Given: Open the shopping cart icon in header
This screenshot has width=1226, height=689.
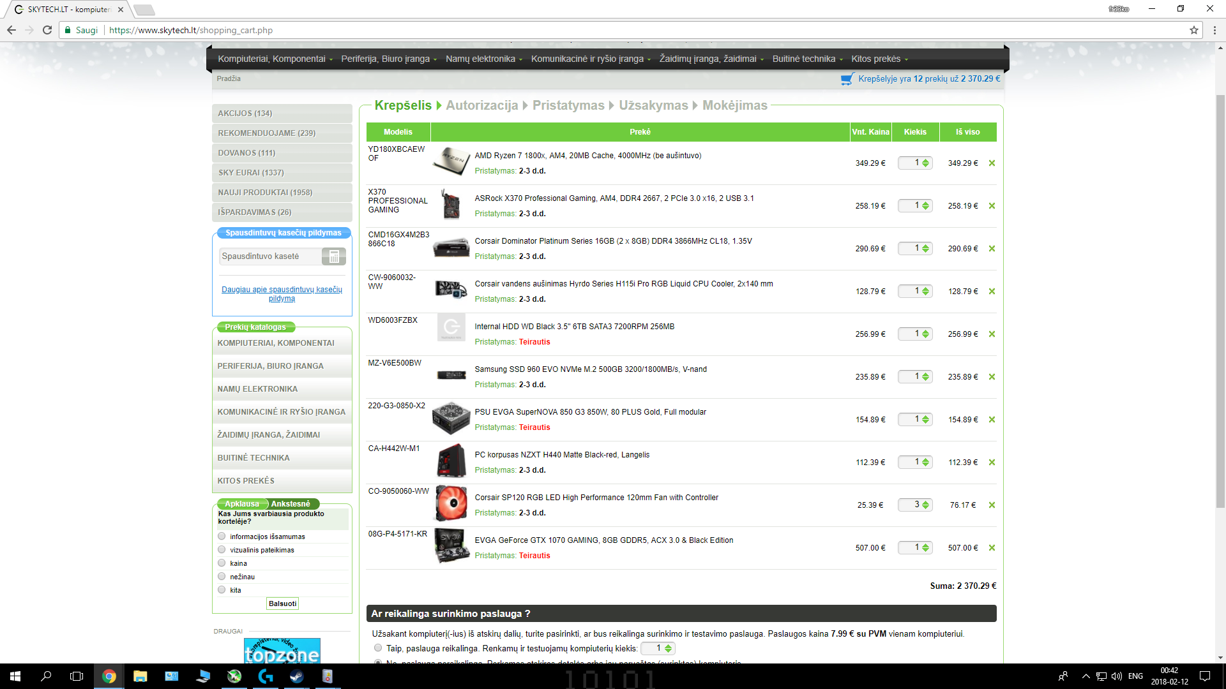Looking at the screenshot, I should tap(847, 79).
